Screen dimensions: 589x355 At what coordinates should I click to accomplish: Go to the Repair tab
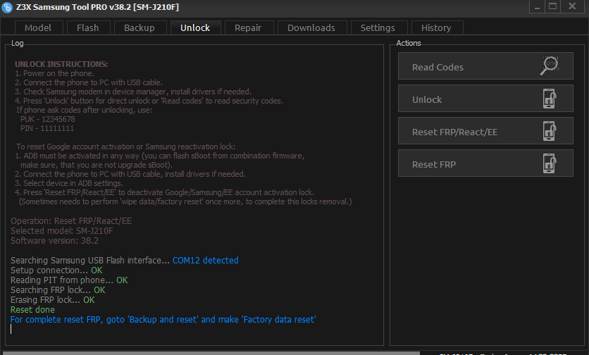(x=248, y=27)
